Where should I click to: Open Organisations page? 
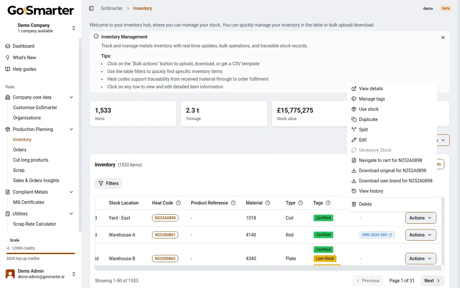click(x=27, y=118)
